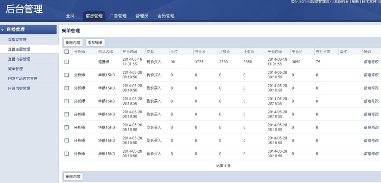Open 网友互动内容管理 sidebar entry
This screenshot has width=381, height=183.
point(23,78)
